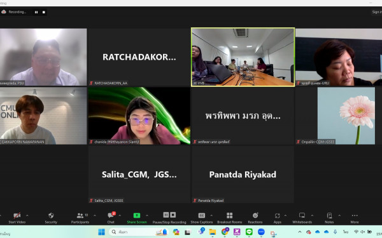Select the Panatda Riyakad participant tile
The image size is (382, 238).
(243, 175)
